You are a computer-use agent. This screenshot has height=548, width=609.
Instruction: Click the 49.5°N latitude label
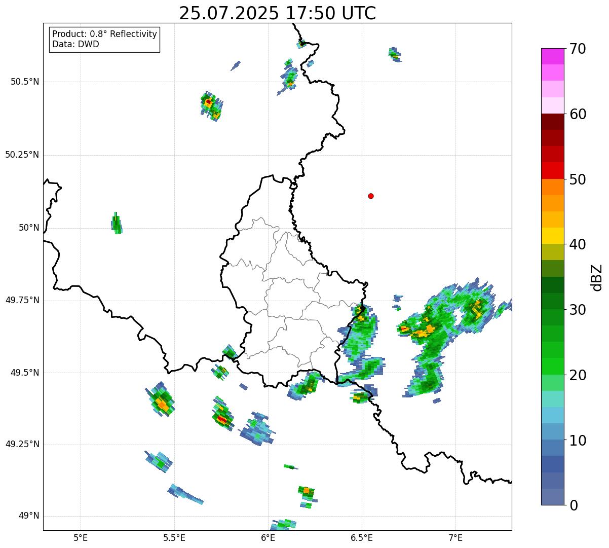pyautogui.click(x=24, y=373)
